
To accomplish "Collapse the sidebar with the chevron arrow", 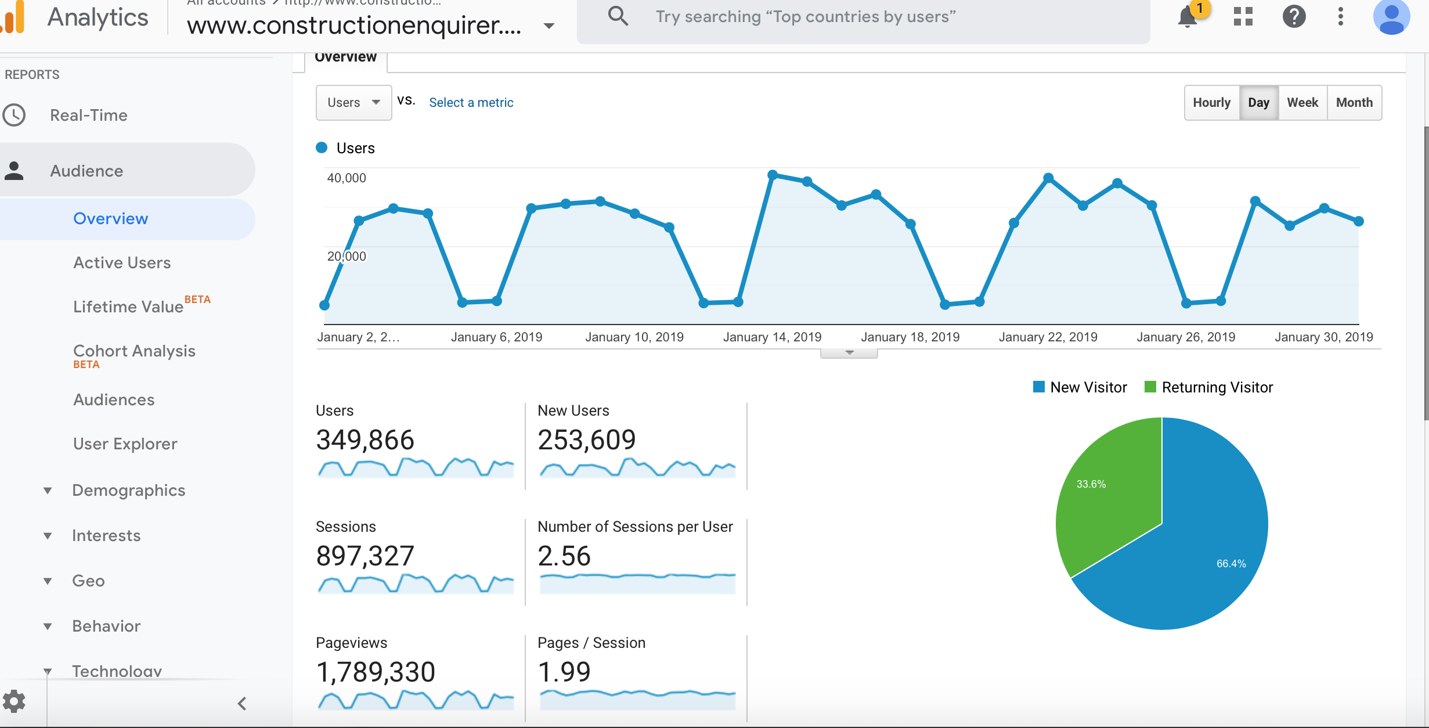I will click(242, 704).
